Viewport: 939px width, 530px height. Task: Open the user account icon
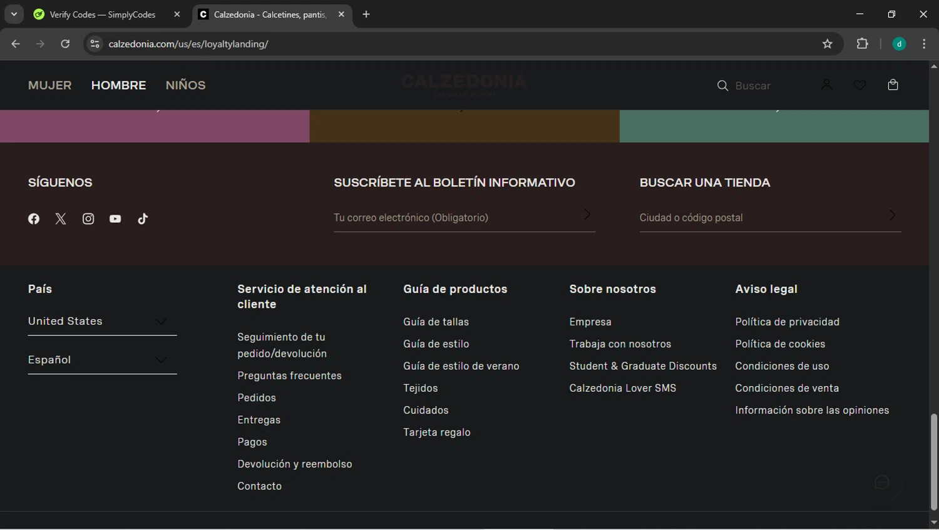pyautogui.click(x=827, y=84)
